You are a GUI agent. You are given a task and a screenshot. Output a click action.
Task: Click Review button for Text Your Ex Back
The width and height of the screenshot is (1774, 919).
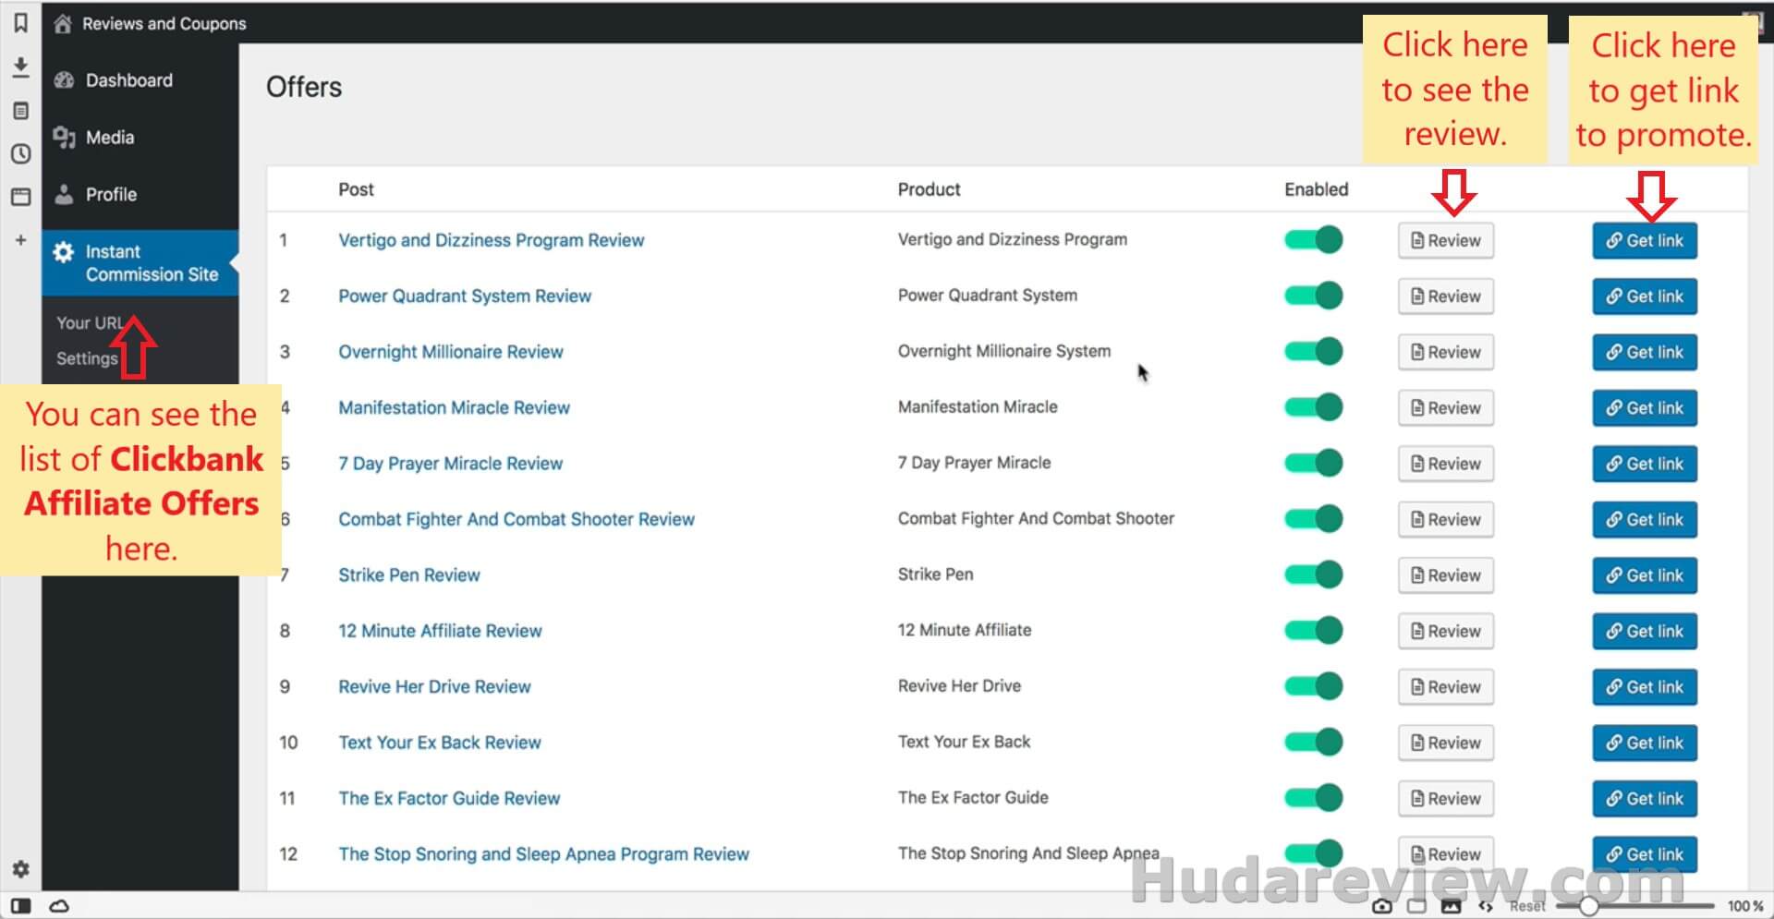pos(1445,744)
